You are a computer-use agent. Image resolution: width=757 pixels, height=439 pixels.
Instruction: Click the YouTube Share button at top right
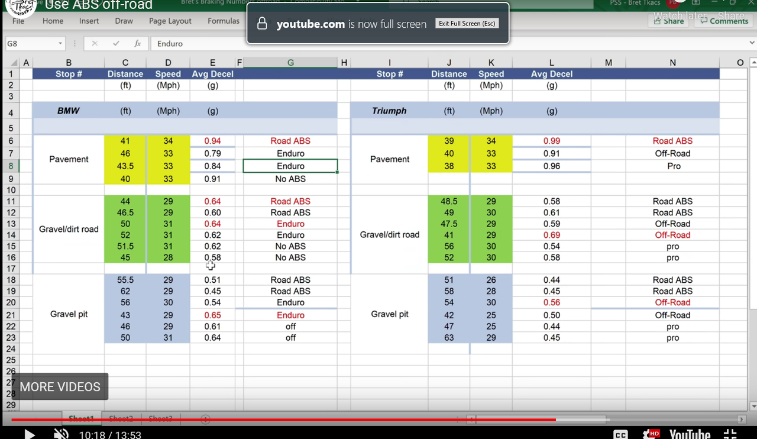click(x=732, y=15)
